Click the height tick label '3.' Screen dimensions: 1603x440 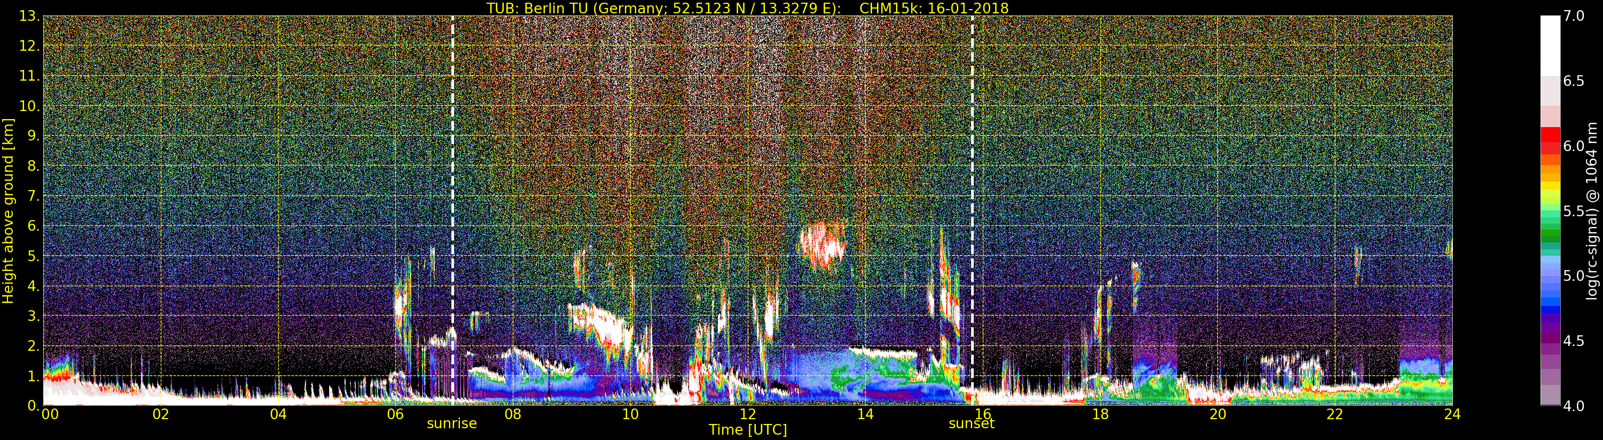[x=33, y=316]
